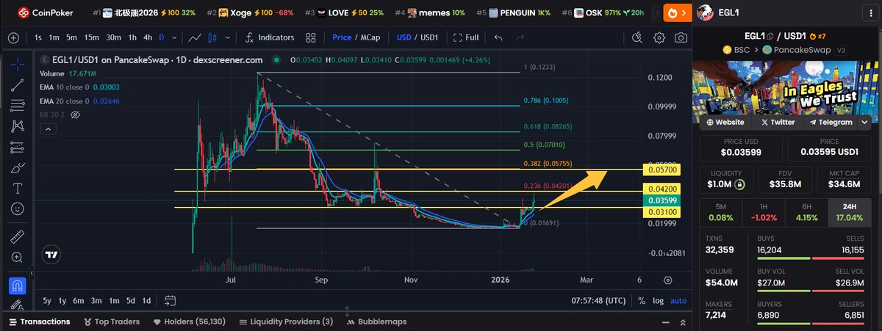
Task: Open the quick search icon in toolbar
Action: click(637, 37)
